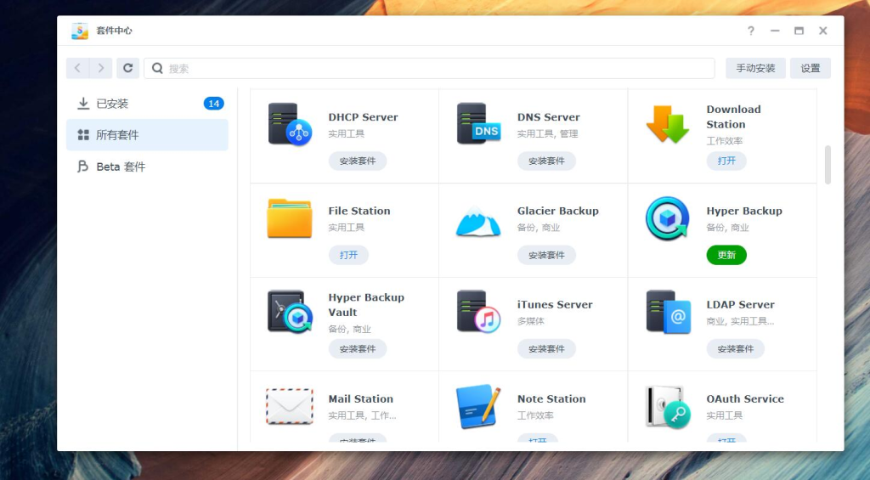Image resolution: width=870 pixels, height=480 pixels.
Task: Click the DHCP Server package icon
Action: (290, 124)
